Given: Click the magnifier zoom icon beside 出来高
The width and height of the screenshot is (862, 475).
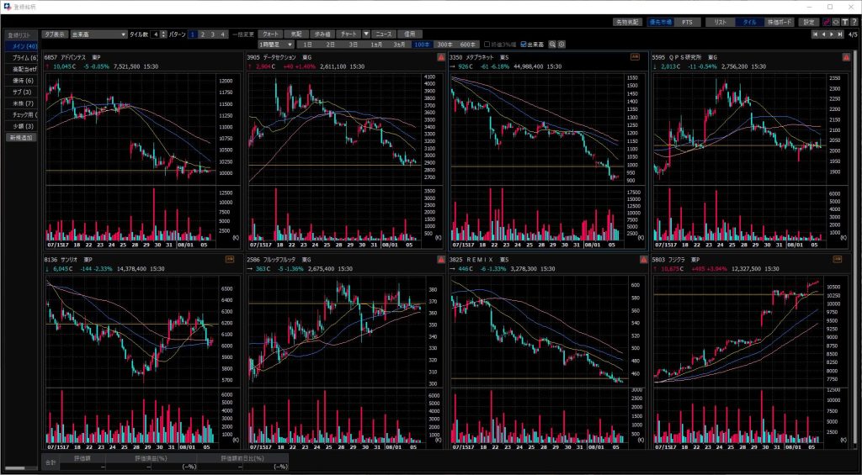Looking at the screenshot, I should 552,44.
